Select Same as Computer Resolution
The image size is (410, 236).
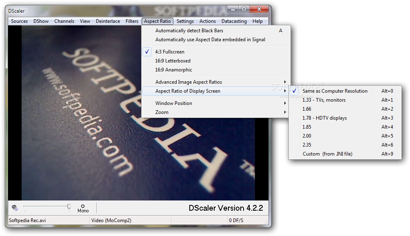point(345,91)
